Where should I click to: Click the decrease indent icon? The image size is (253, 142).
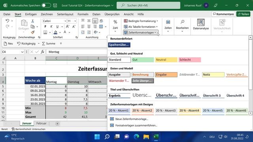83,32
